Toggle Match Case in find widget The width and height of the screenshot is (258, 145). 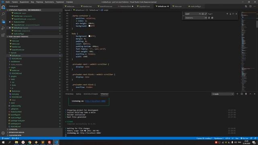pyautogui.click(x=200, y=14)
